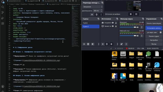Screen dimensions: 163x92
Task: Click the OBS preview thumbnail
Action: point(133,6)
